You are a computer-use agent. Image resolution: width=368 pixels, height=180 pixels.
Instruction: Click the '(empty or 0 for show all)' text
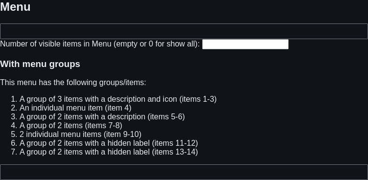click(x=157, y=44)
